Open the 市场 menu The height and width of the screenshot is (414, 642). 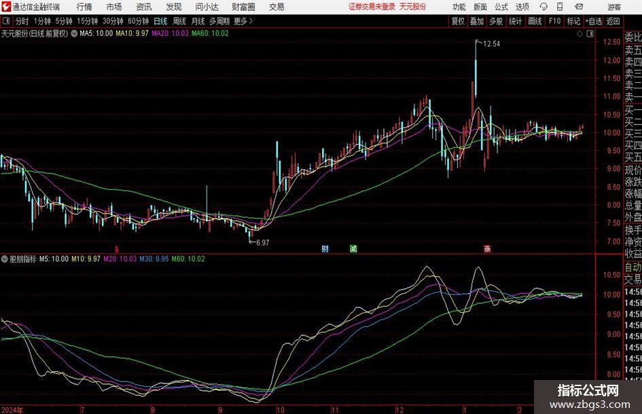(x=114, y=7)
